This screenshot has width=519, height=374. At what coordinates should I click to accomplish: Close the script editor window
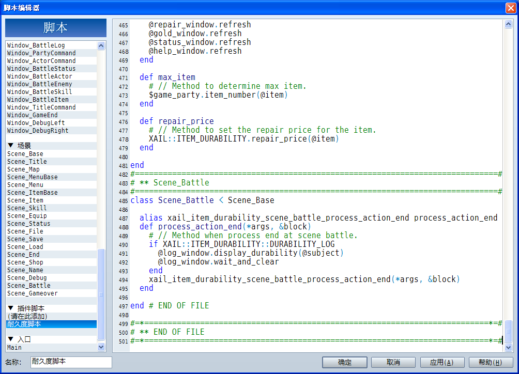pyautogui.click(x=511, y=8)
